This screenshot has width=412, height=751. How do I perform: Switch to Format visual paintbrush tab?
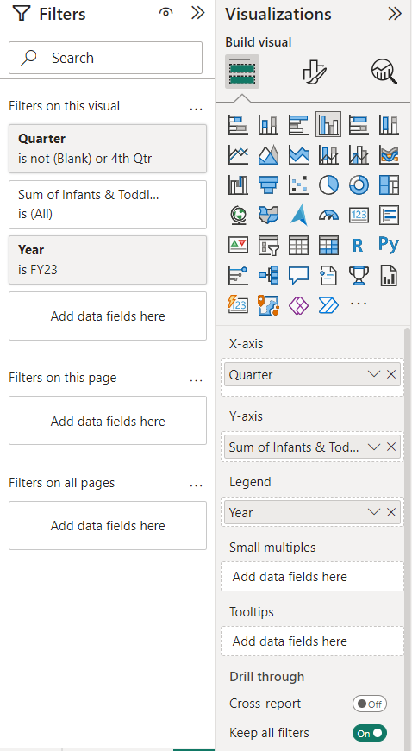tap(314, 72)
